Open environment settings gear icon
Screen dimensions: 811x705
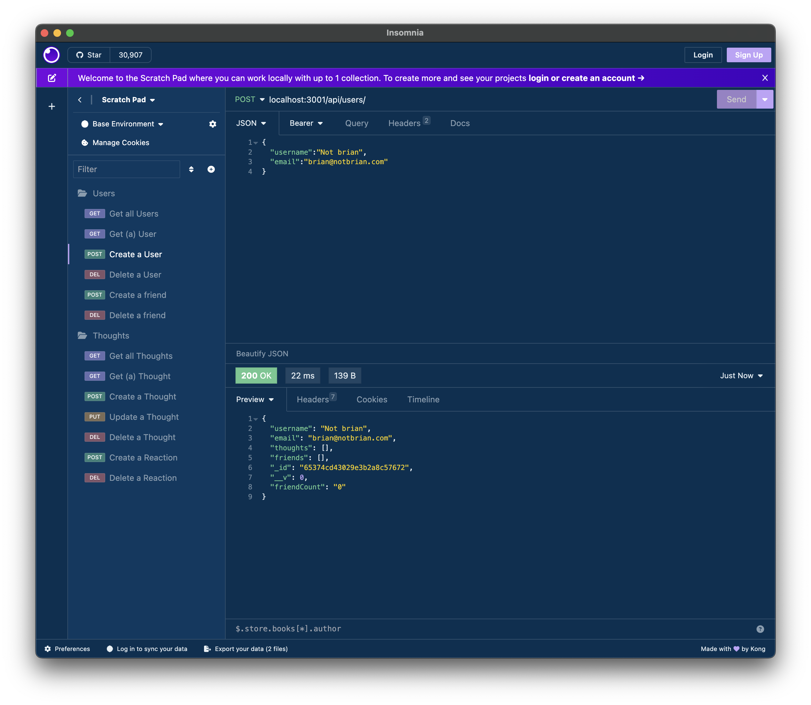(213, 124)
